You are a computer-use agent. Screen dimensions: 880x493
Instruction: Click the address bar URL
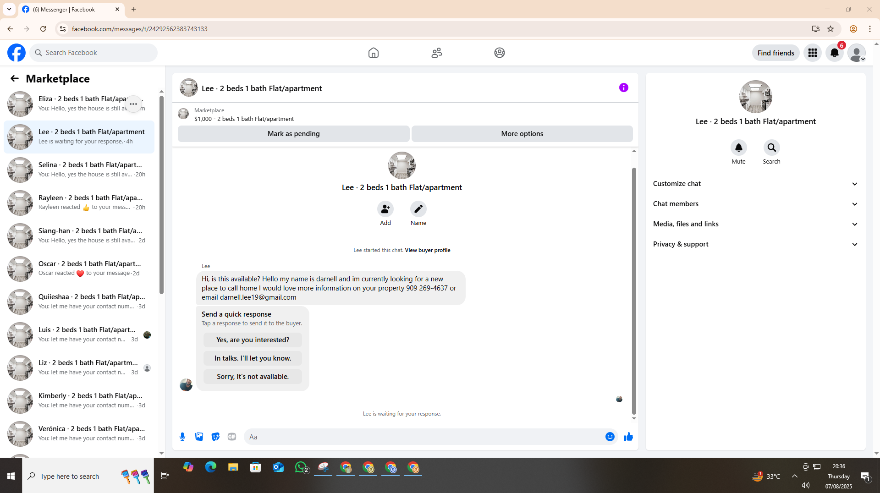(x=140, y=29)
